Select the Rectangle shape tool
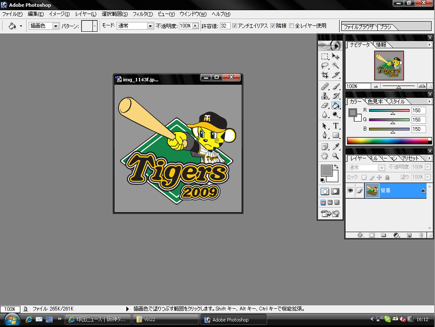 pyautogui.click(x=336, y=135)
